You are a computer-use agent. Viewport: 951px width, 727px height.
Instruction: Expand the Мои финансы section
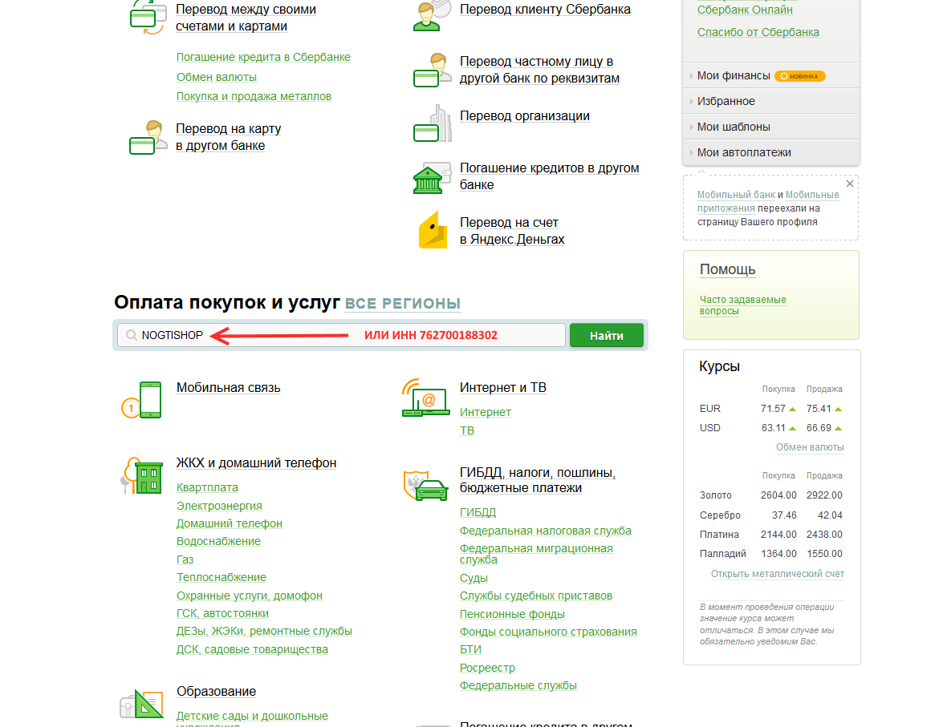tap(771, 75)
